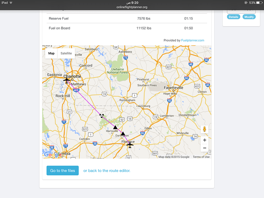Image resolution: width=264 pixels, height=198 pixels.
Task: Follow the back to route editor link
Action: 107,171
